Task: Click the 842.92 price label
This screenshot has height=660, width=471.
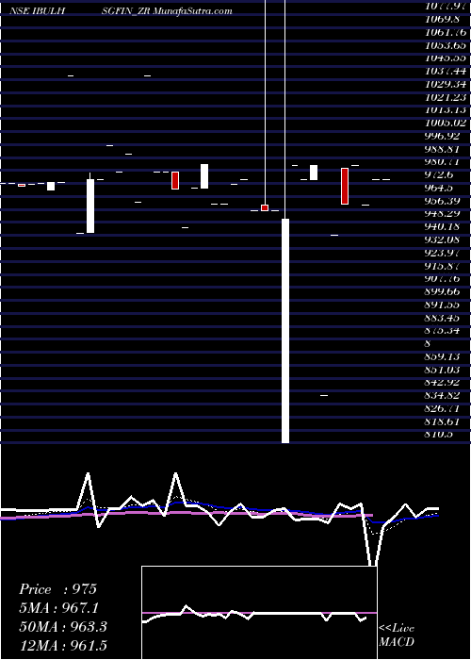Action: tap(443, 383)
